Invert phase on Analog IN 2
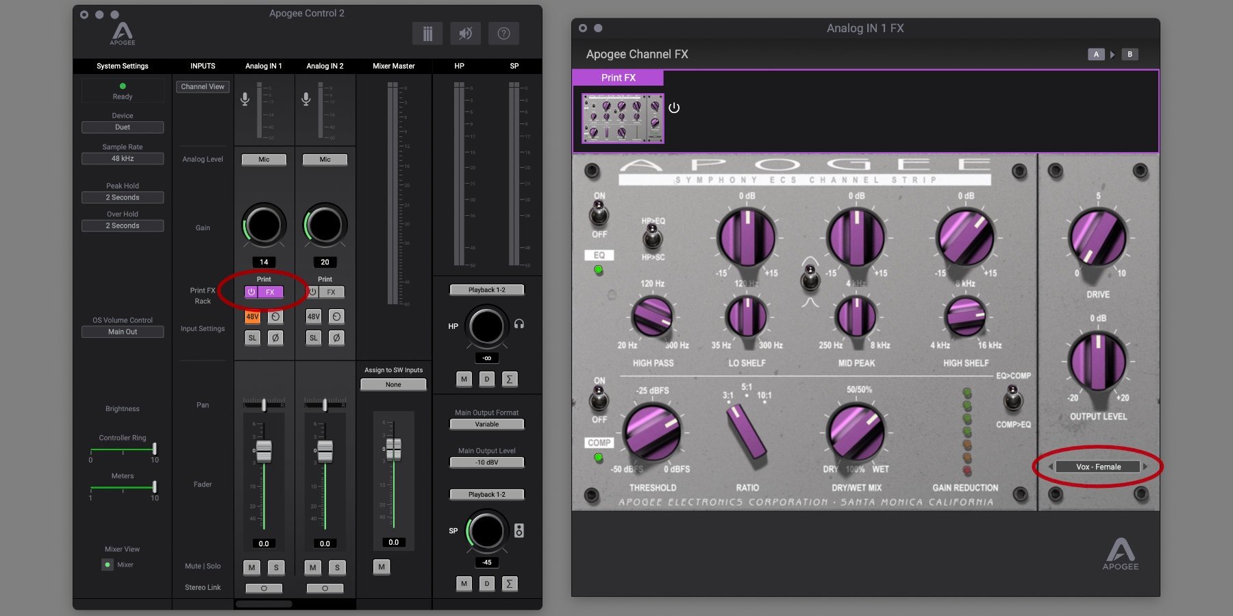The image size is (1233, 616). coord(336,338)
